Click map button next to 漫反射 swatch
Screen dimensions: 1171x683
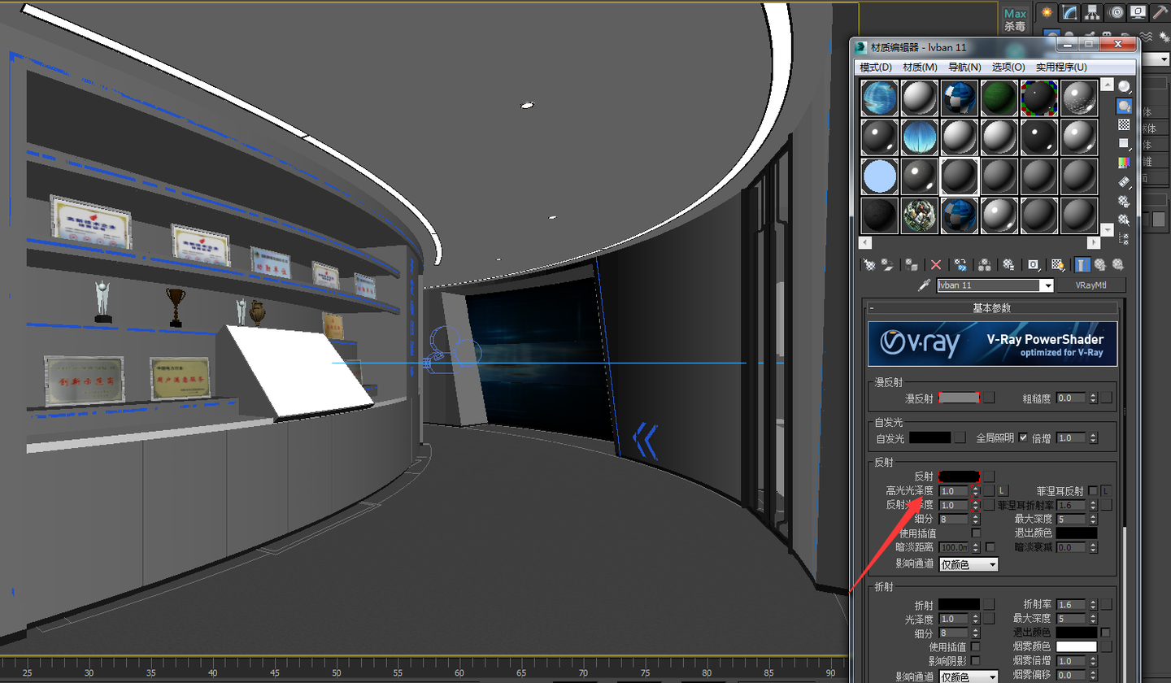pyautogui.click(x=989, y=398)
